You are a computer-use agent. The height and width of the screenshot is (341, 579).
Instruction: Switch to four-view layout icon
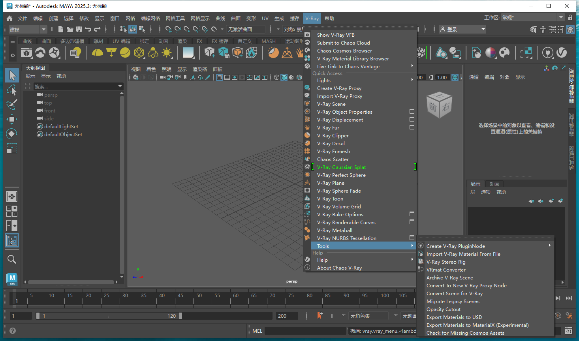(12, 211)
